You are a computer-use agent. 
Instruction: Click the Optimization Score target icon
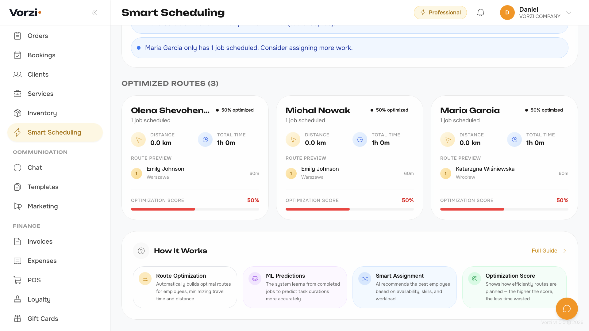point(475,279)
